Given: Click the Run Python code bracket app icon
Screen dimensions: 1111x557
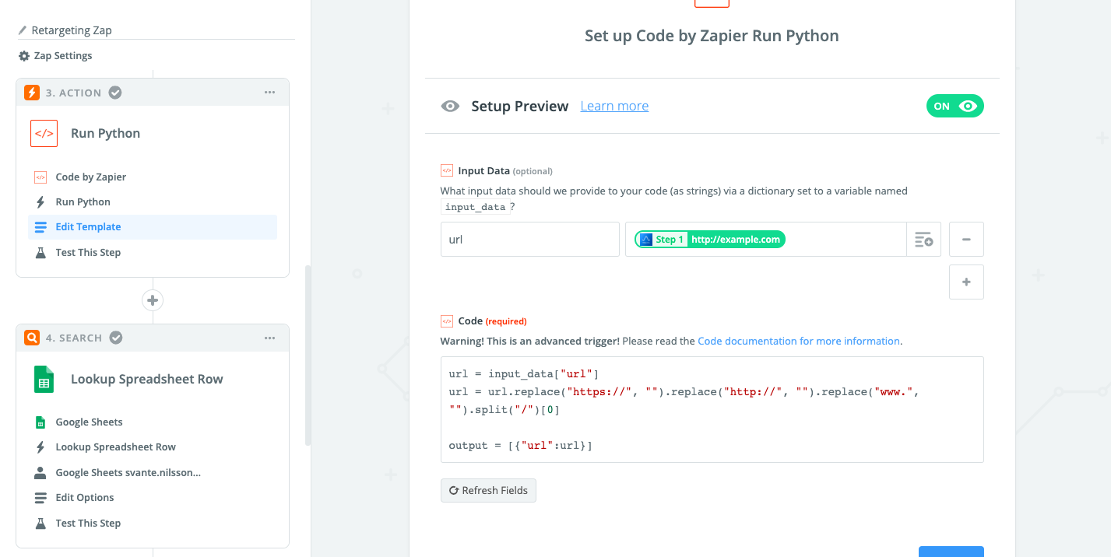Looking at the screenshot, I should [x=44, y=133].
